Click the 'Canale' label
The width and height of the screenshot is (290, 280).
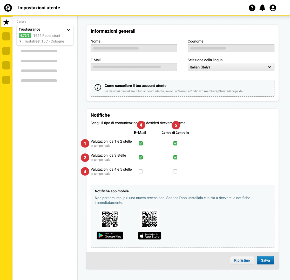pos(21,22)
